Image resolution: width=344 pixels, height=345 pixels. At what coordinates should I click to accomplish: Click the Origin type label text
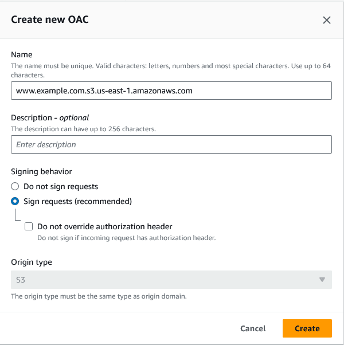tap(32, 262)
